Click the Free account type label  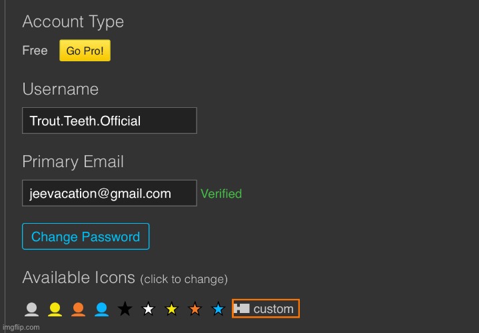[35, 51]
